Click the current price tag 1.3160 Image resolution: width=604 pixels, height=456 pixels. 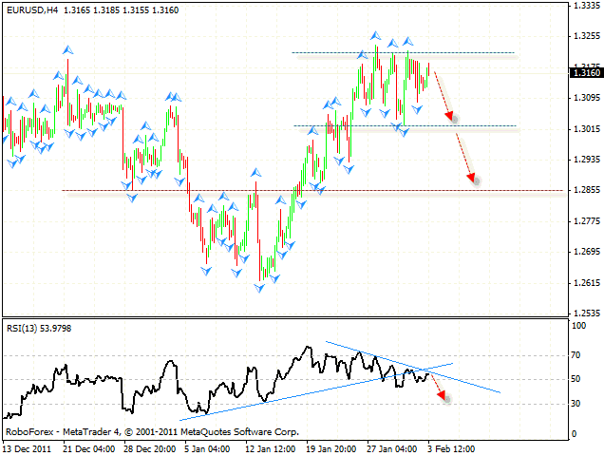point(585,72)
